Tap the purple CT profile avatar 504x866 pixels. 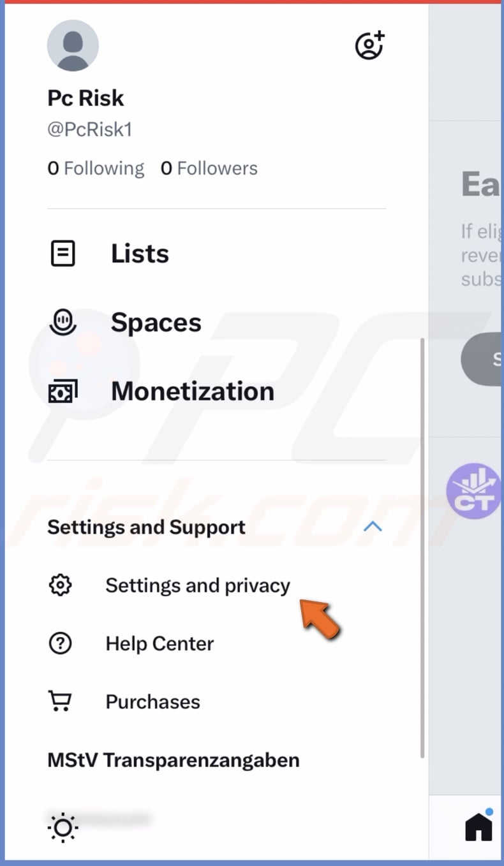(x=473, y=490)
